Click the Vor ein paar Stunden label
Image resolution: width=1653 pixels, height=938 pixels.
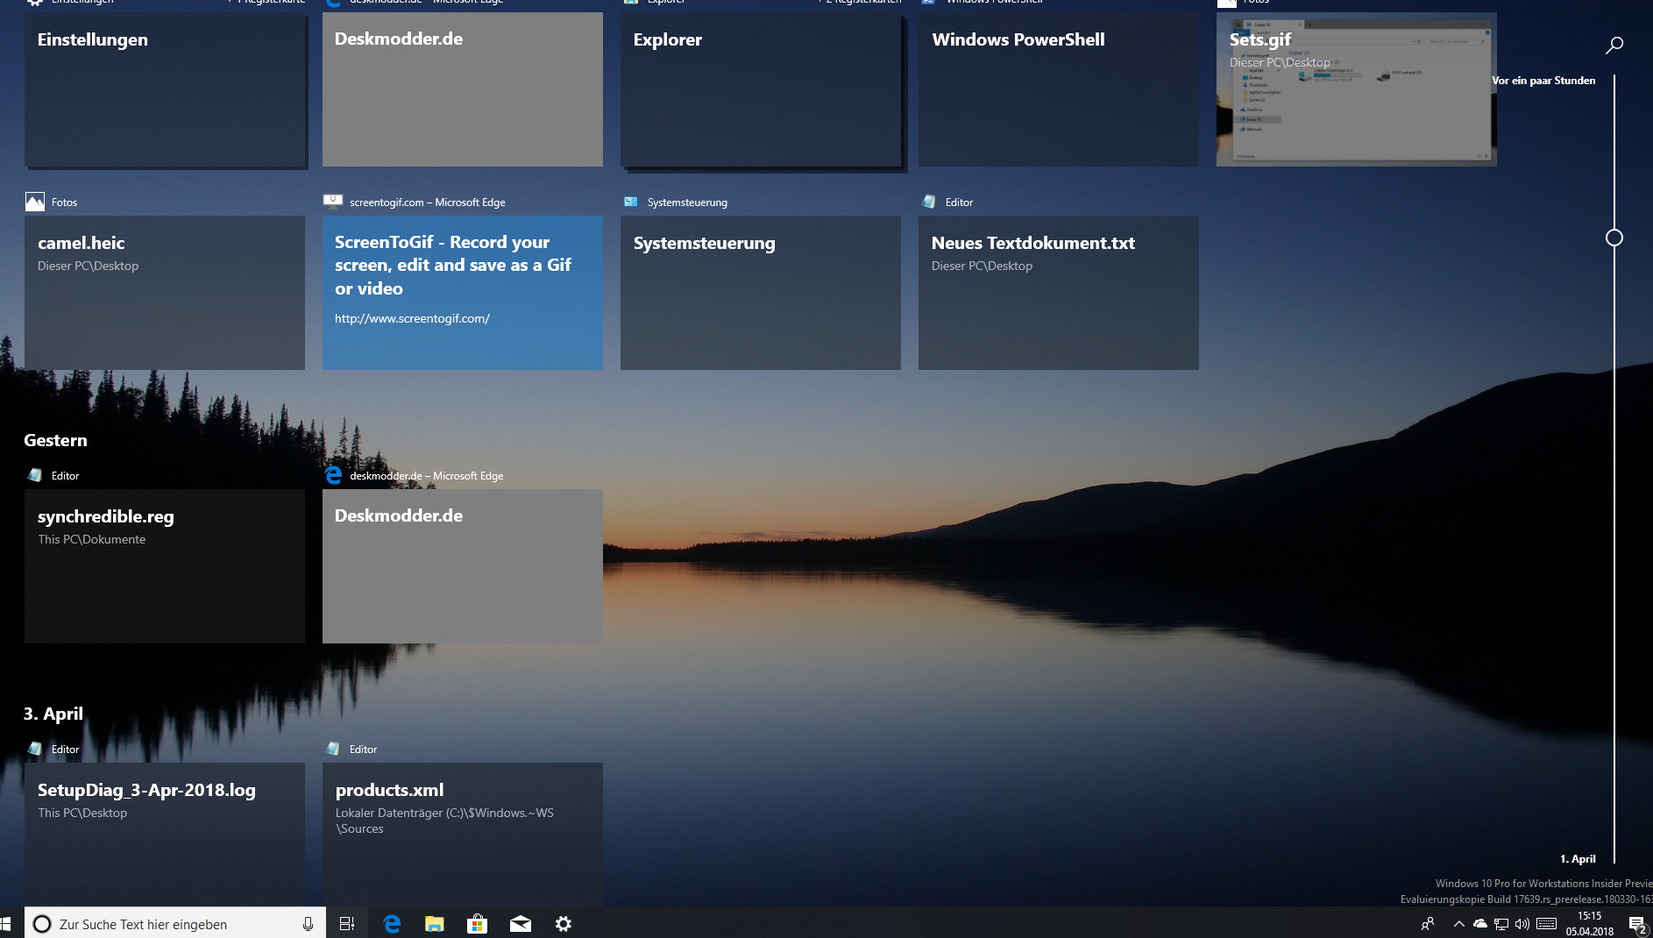[1543, 81]
